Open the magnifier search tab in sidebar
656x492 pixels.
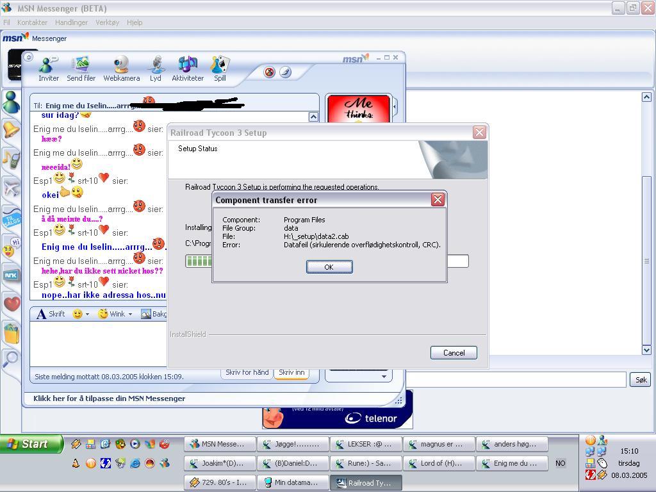point(11,359)
